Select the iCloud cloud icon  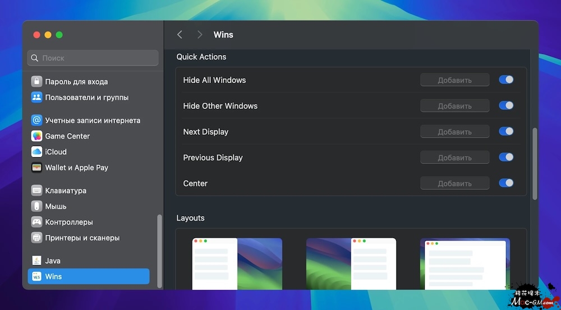click(36, 152)
